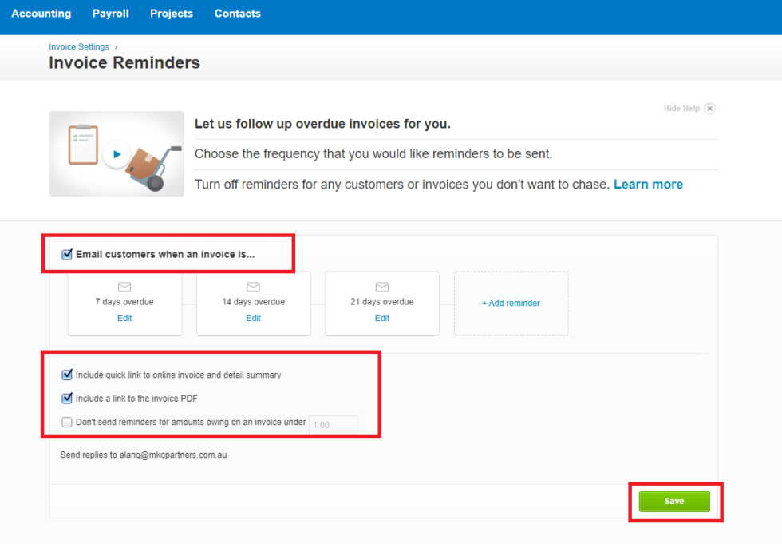Click Add reminder to create a new reminder
This screenshot has height=544, width=782.
click(x=511, y=303)
